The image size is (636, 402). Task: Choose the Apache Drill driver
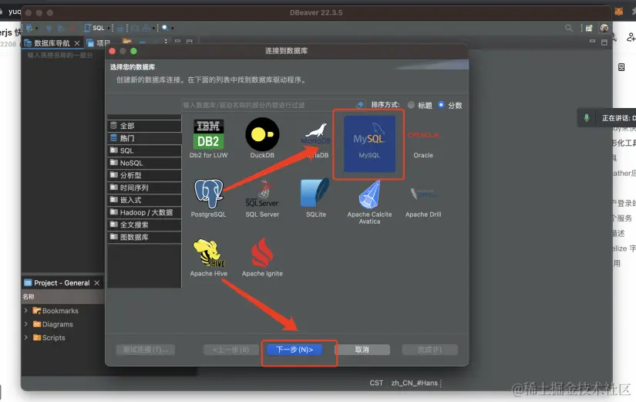[423, 202]
